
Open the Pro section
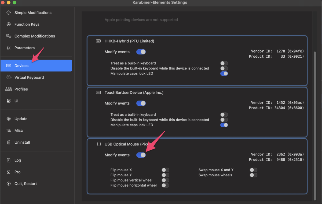point(36,172)
